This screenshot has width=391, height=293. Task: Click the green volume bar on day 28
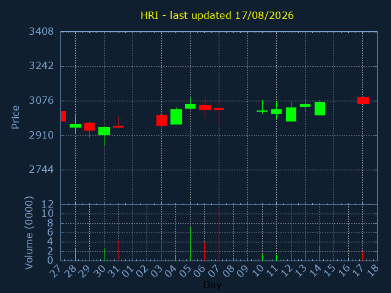(75, 255)
